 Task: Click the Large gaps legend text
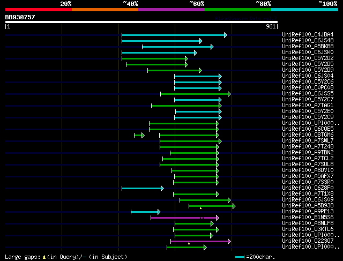coord(66,257)
